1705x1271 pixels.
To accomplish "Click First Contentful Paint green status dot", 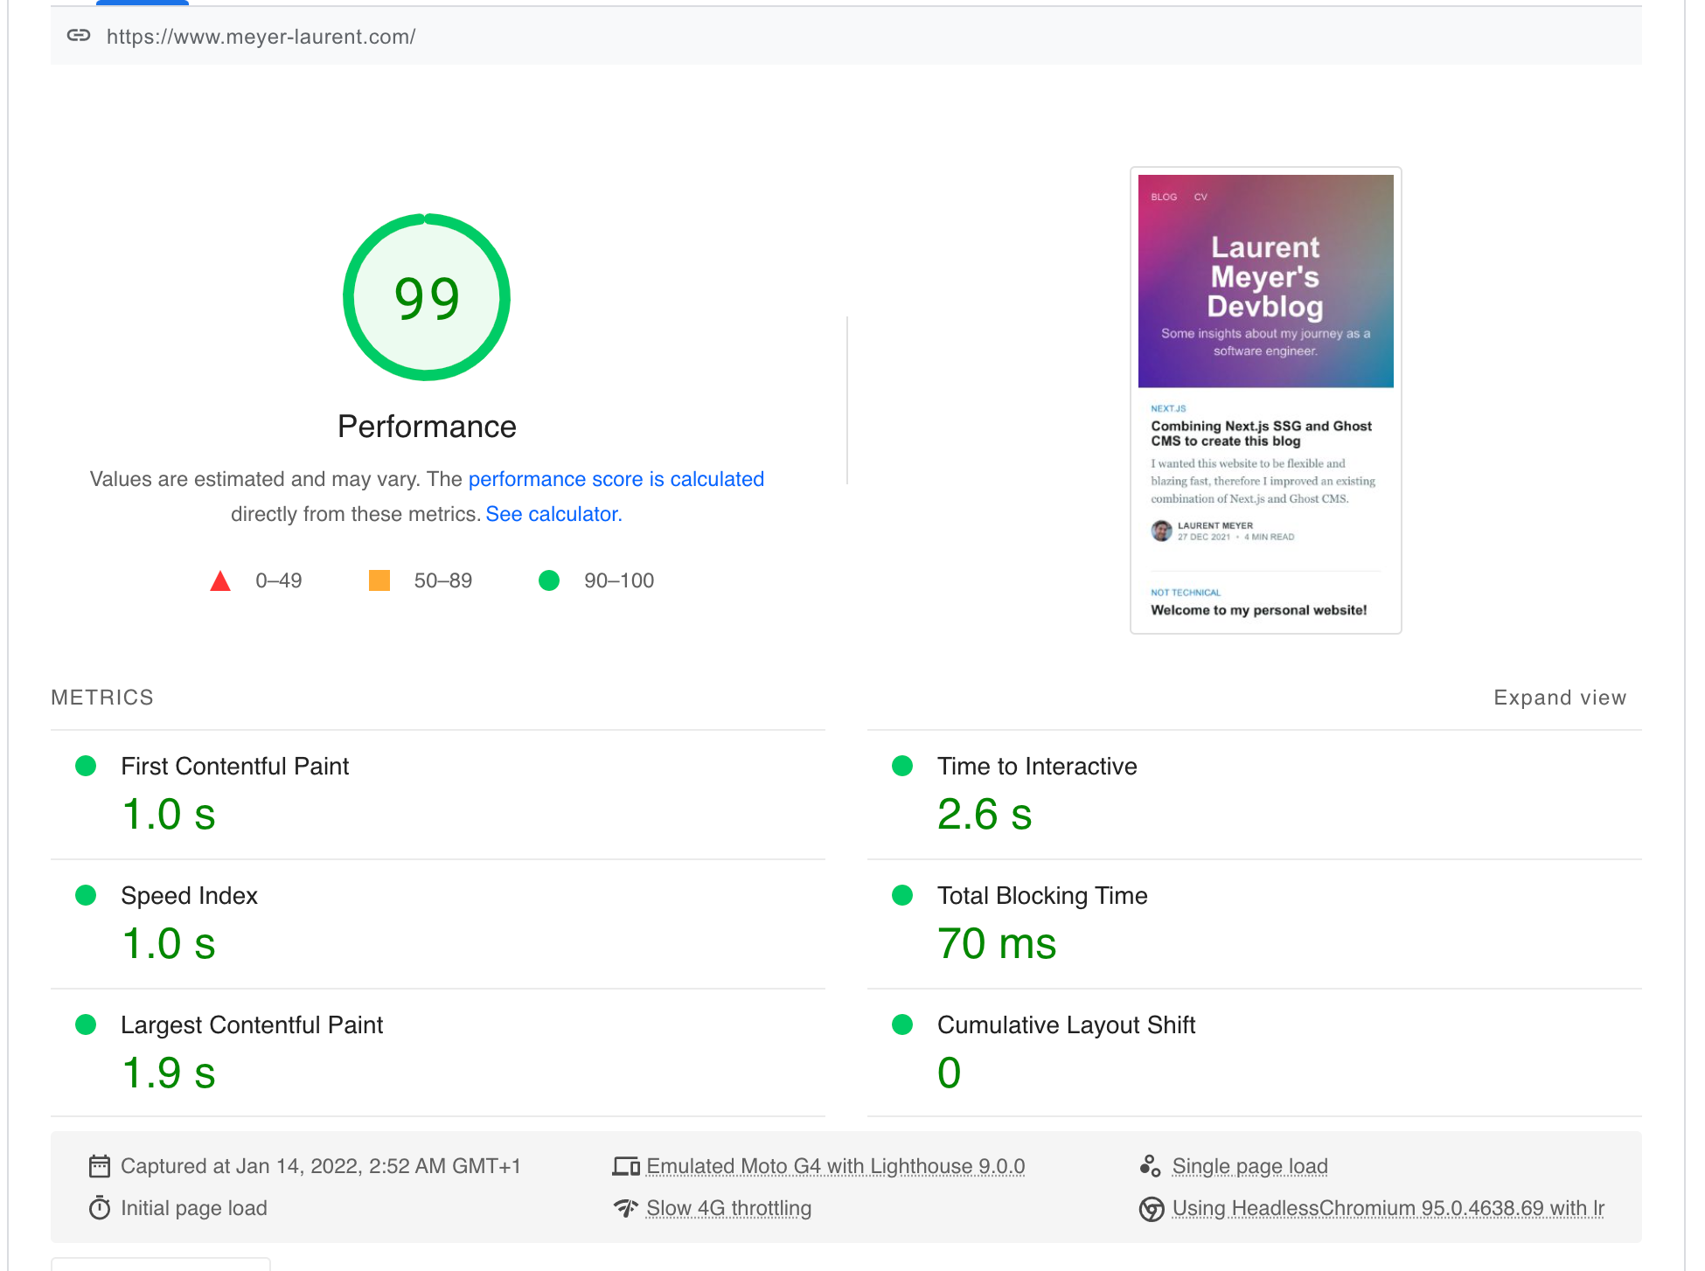I will [x=86, y=766].
